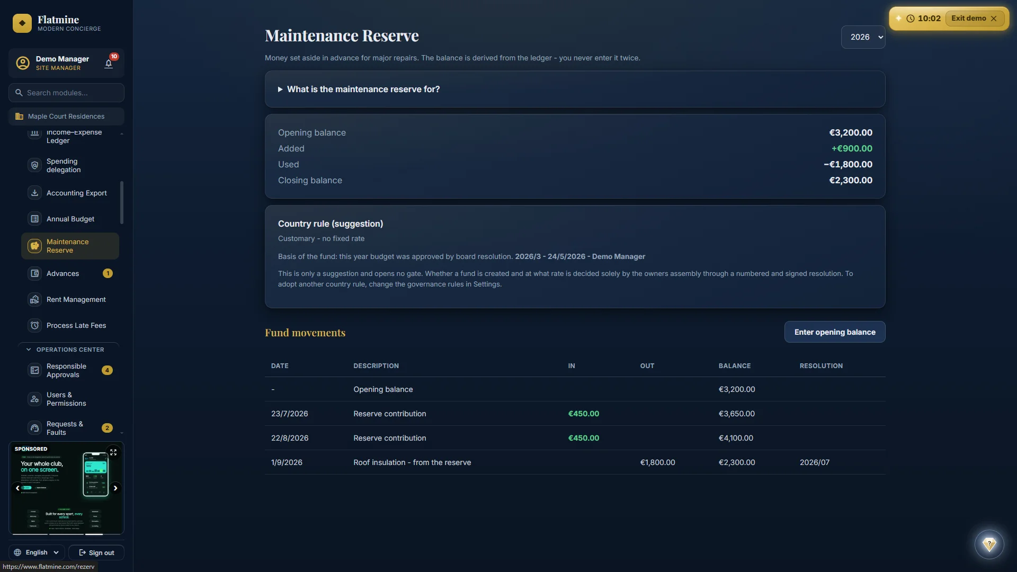Open Process Late Fees module
This screenshot has width=1017, height=572.
(70, 325)
